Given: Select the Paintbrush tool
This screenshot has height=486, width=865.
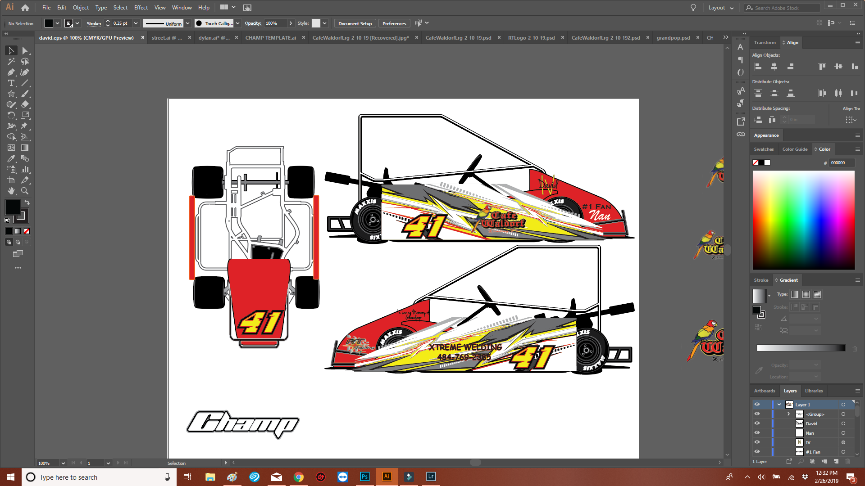Looking at the screenshot, I should 25,94.
